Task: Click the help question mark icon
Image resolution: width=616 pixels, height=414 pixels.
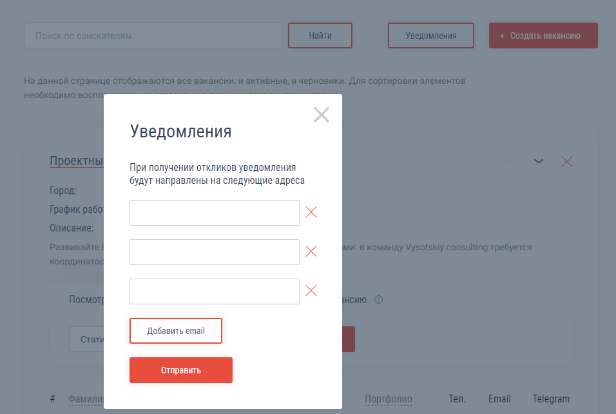Action: [x=379, y=299]
